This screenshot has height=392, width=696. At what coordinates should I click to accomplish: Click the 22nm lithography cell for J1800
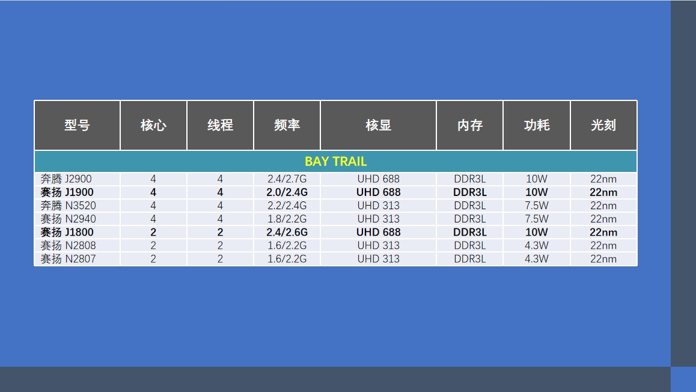603,232
